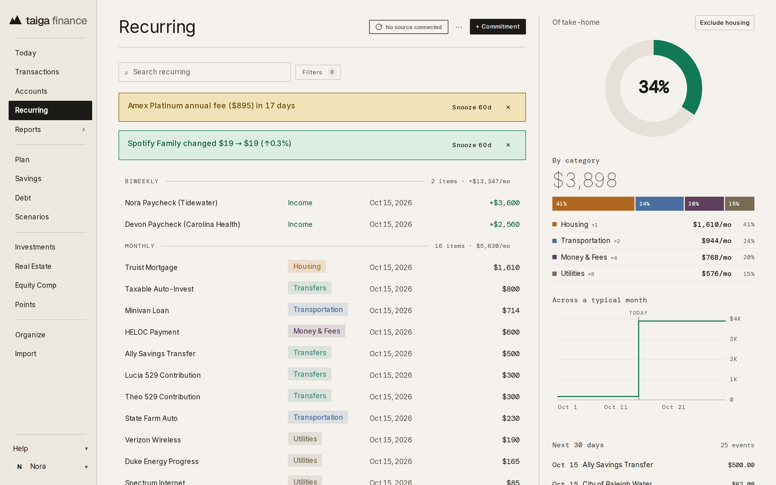The image size is (776, 485).
Task: Click the Filters count badge
Action: 332,72
